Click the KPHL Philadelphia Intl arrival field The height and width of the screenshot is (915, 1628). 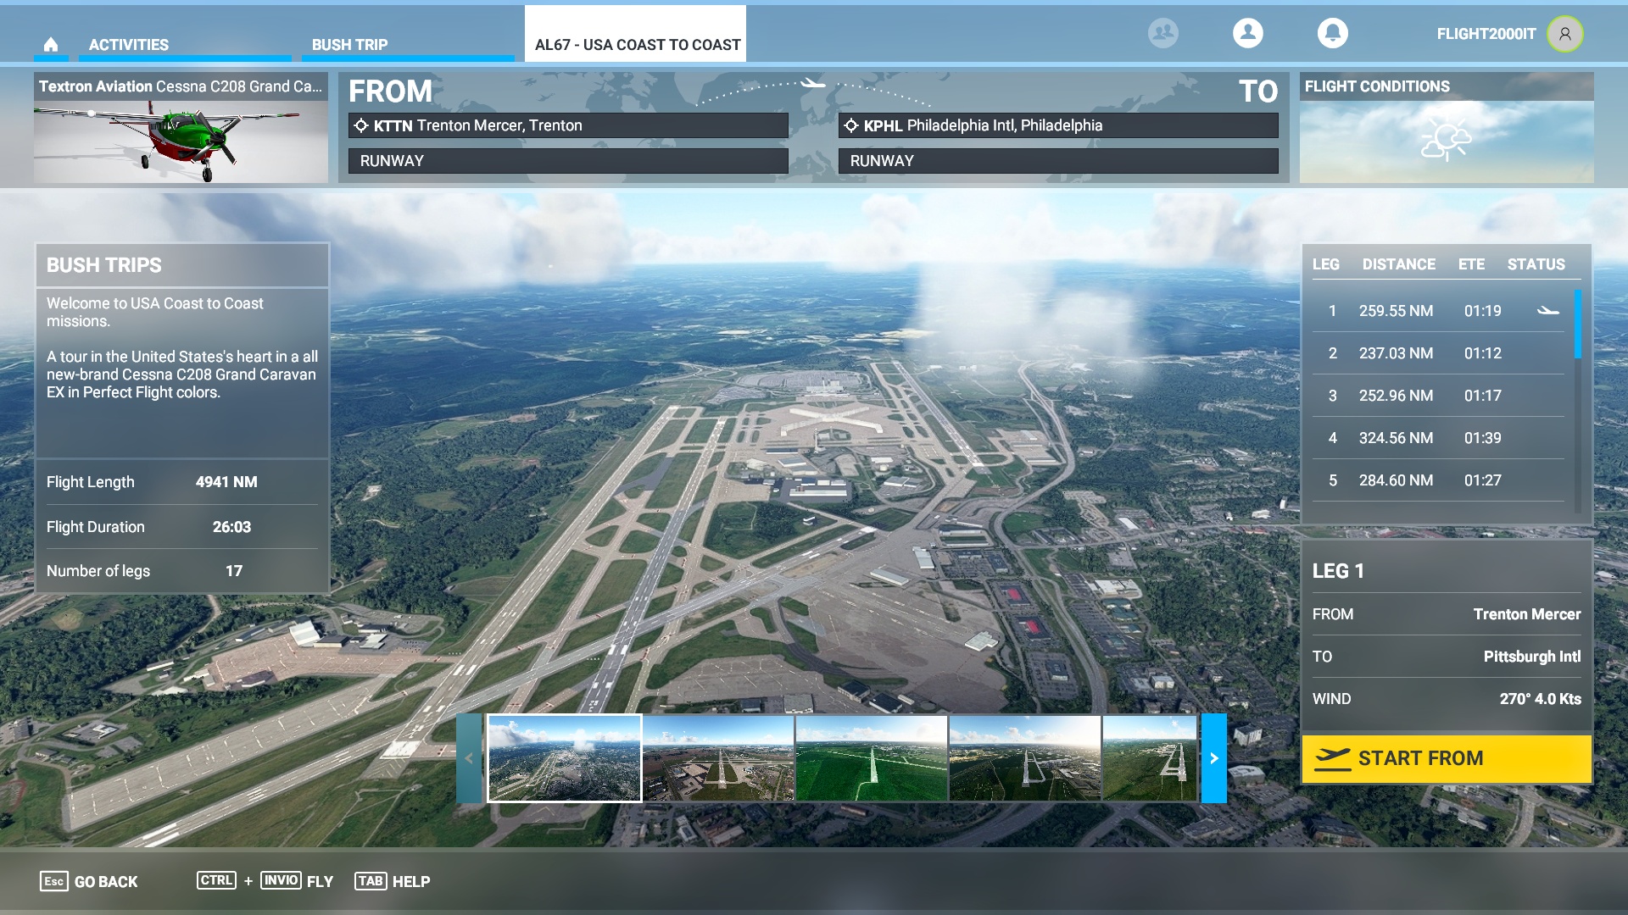point(1058,125)
